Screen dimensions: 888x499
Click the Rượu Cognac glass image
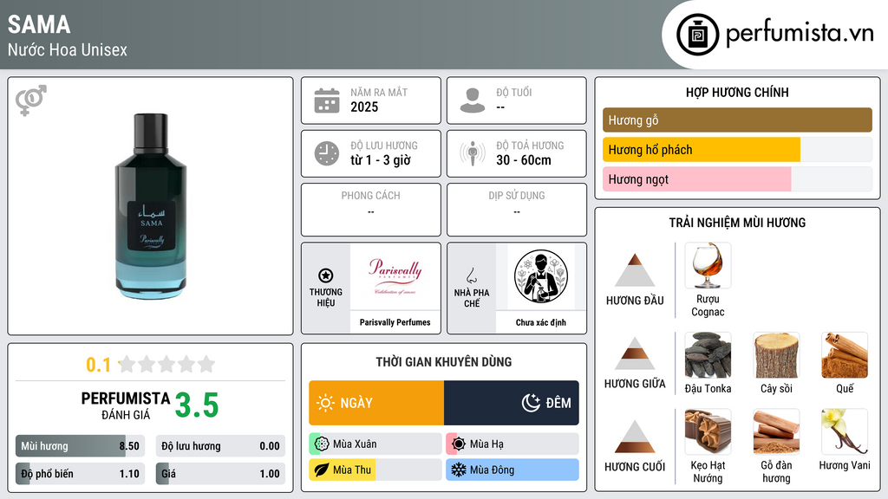pos(708,265)
